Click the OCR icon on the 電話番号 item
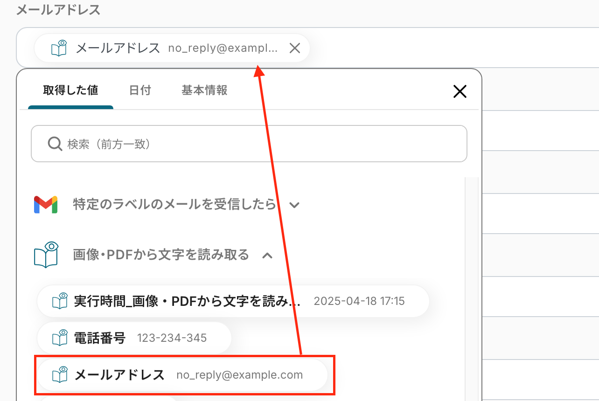The height and width of the screenshot is (401, 599). [60, 338]
